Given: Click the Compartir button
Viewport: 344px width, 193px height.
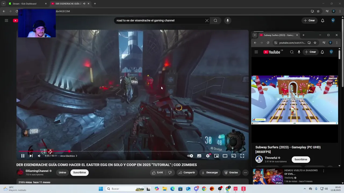Looking at the screenshot, I should point(187,173).
